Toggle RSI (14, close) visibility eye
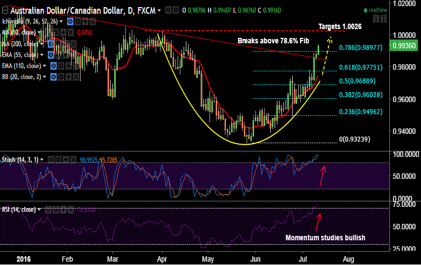 [48, 210]
